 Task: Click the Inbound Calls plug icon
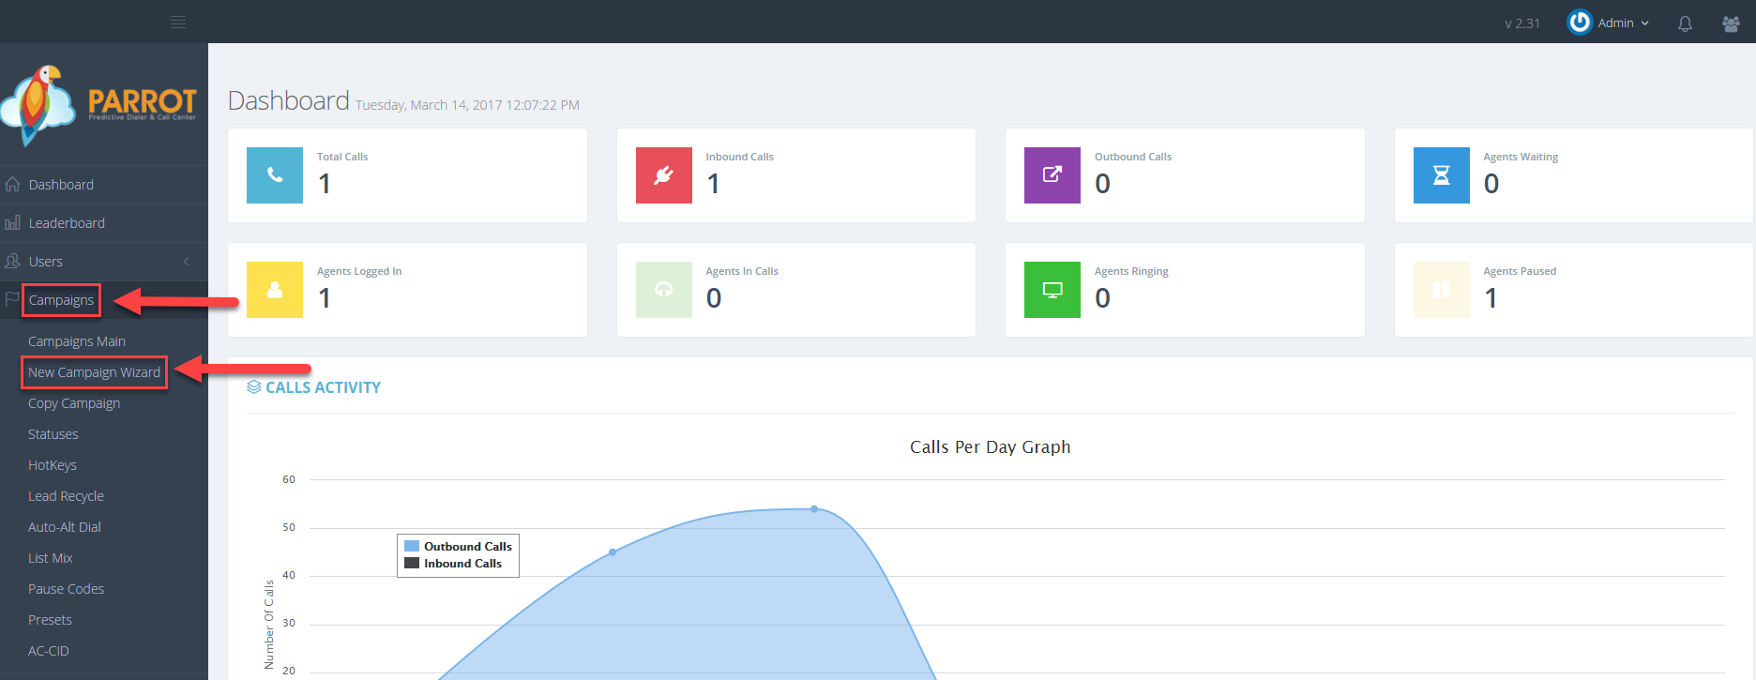tap(664, 175)
